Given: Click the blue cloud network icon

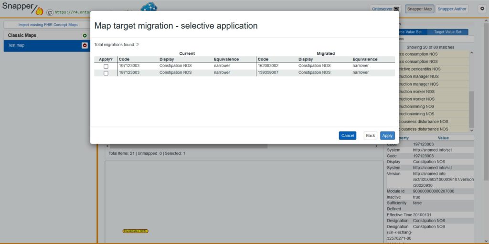Looking at the screenshot, I should [149, 7].
